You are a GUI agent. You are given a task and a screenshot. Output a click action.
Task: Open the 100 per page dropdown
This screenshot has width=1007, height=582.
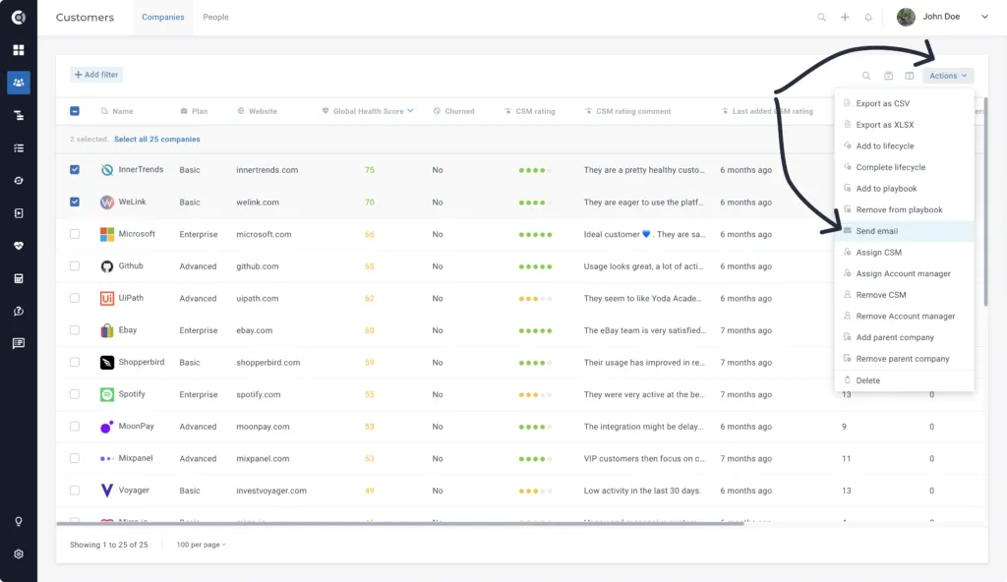click(201, 545)
